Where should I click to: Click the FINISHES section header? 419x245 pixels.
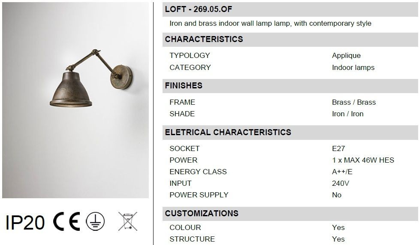pos(290,86)
